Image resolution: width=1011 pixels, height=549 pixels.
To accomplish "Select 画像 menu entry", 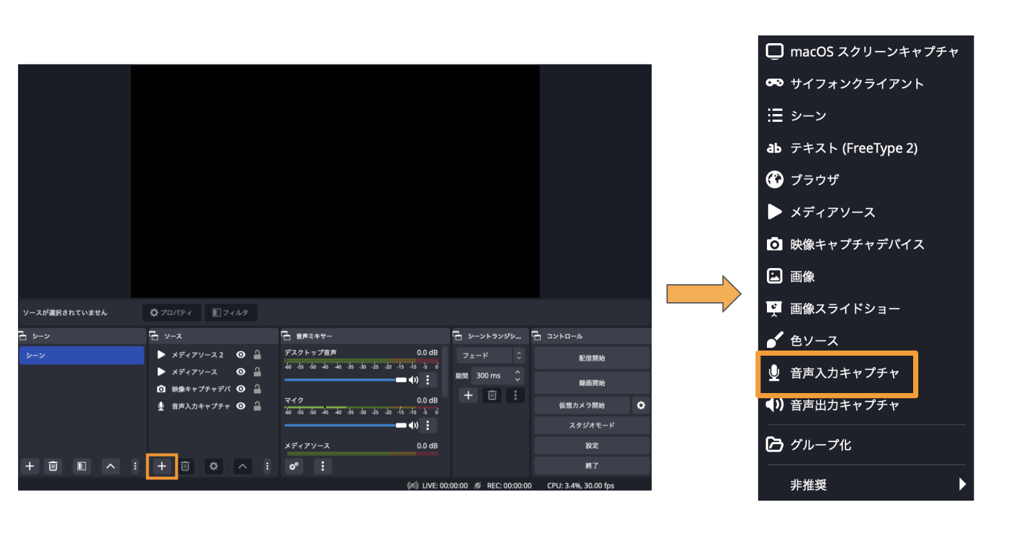I will 865,276.
